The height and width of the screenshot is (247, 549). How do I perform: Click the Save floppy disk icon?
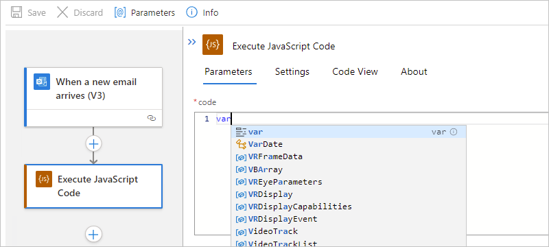[x=16, y=12]
